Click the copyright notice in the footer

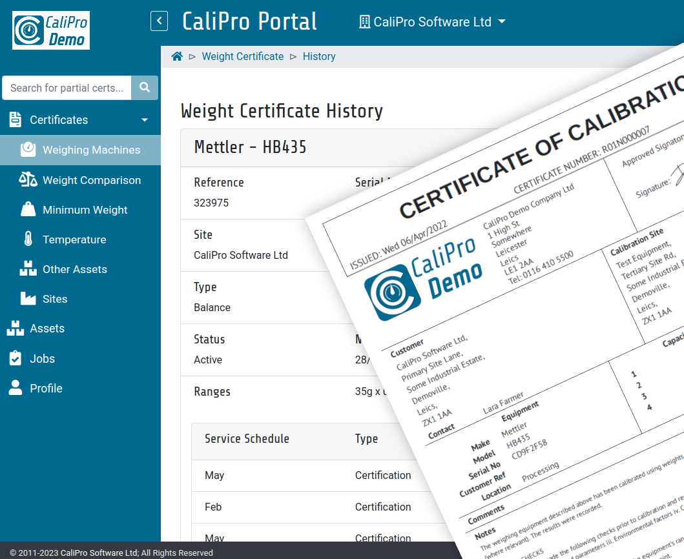(x=111, y=553)
